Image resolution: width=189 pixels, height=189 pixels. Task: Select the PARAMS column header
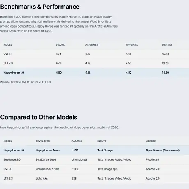point(77,141)
